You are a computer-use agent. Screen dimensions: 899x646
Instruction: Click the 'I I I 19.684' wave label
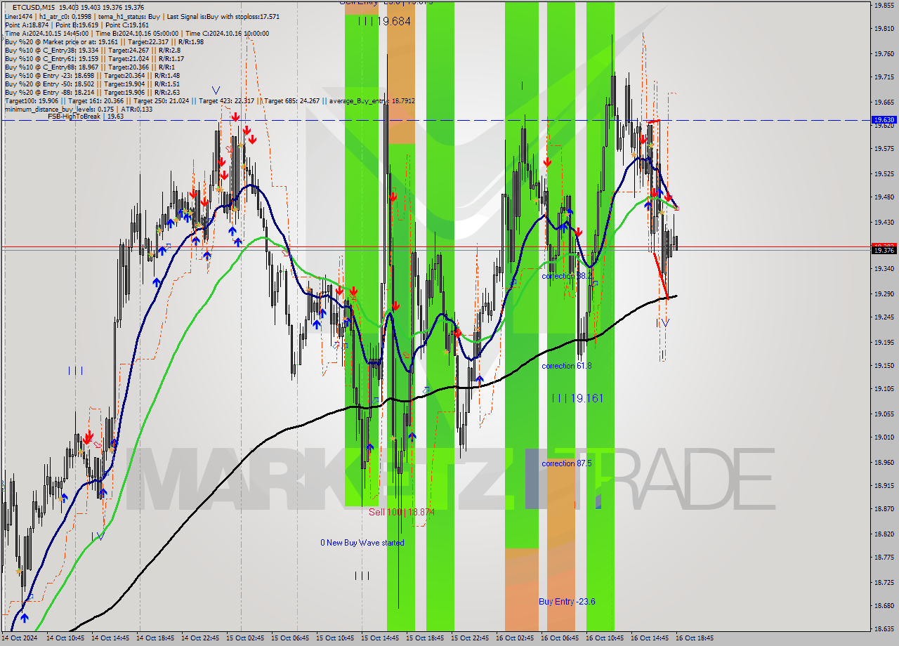384,22
